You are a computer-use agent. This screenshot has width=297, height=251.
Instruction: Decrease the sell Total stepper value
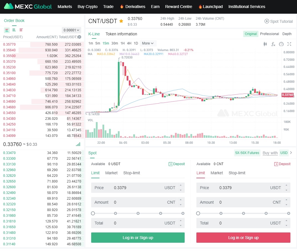tap(286, 226)
